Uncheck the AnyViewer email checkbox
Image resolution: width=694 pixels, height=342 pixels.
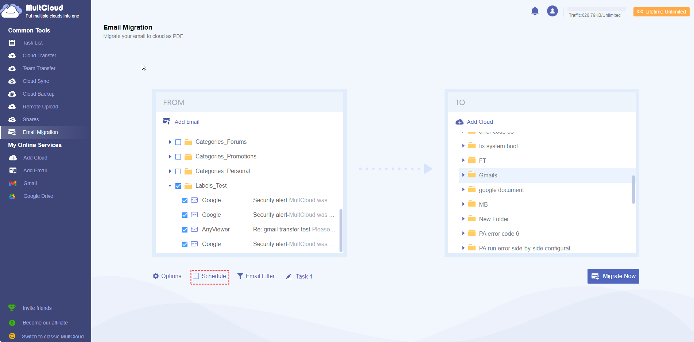tap(185, 230)
